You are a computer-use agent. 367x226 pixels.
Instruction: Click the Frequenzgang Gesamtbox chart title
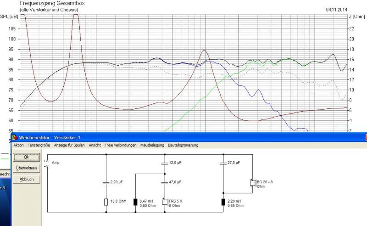(x=52, y=3)
